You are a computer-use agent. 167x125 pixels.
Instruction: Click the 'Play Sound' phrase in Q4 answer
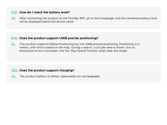pyautogui.click(x=78, y=51)
